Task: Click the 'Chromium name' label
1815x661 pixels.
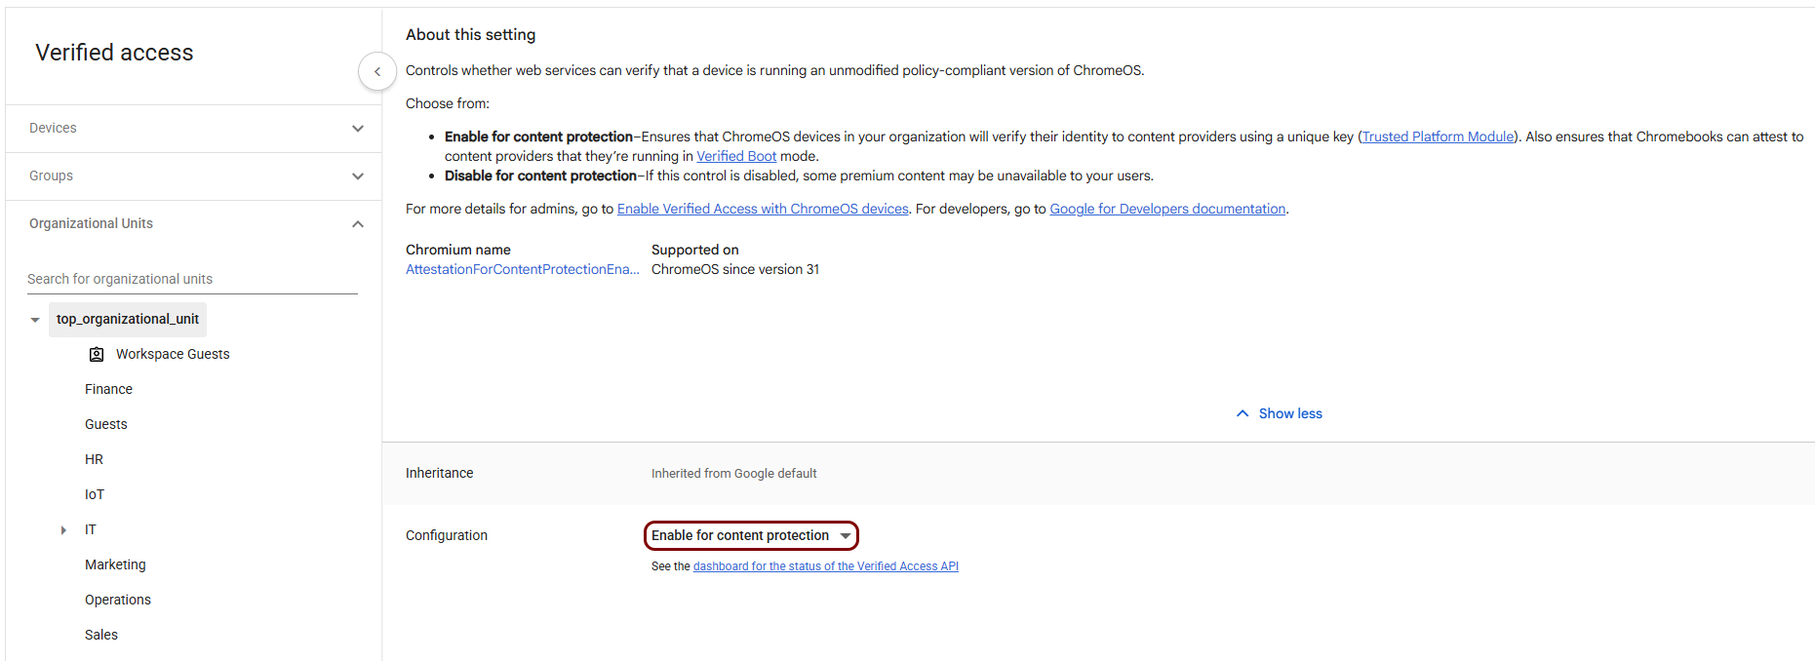Action: (458, 250)
